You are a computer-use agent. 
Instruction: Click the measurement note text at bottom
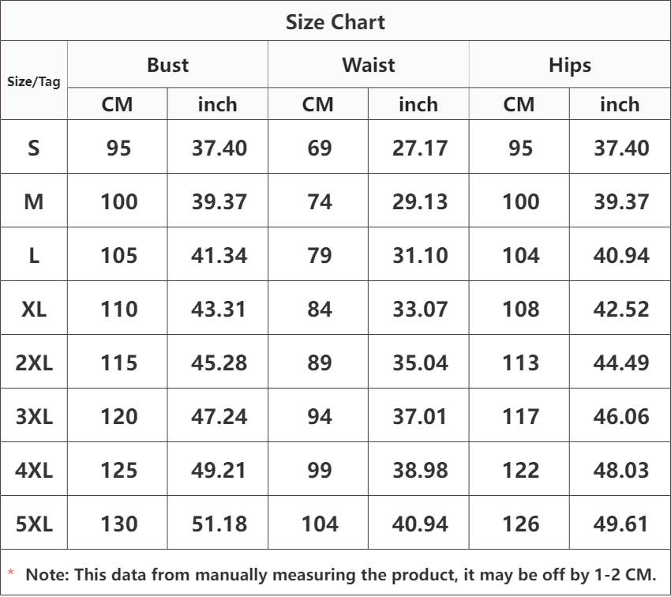click(x=341, y=575)
